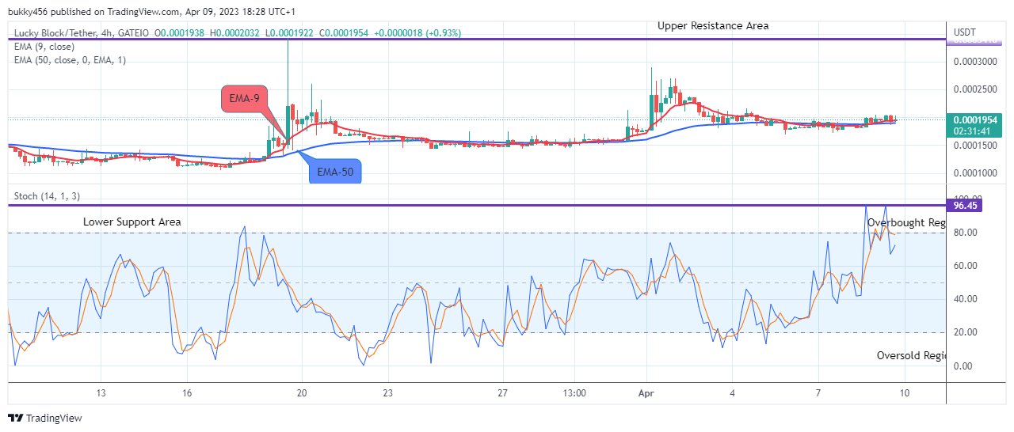Open the Stoch (14, 1, 3) indicator legend
1014x432 pixels.
coord(47,196)
